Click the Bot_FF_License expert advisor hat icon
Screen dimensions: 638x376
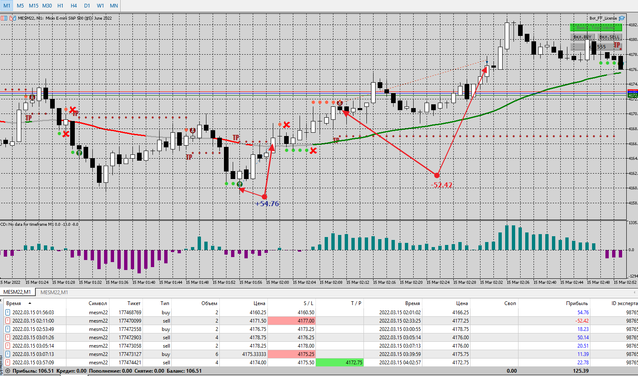pyautogui.click(x=622, y=18)
